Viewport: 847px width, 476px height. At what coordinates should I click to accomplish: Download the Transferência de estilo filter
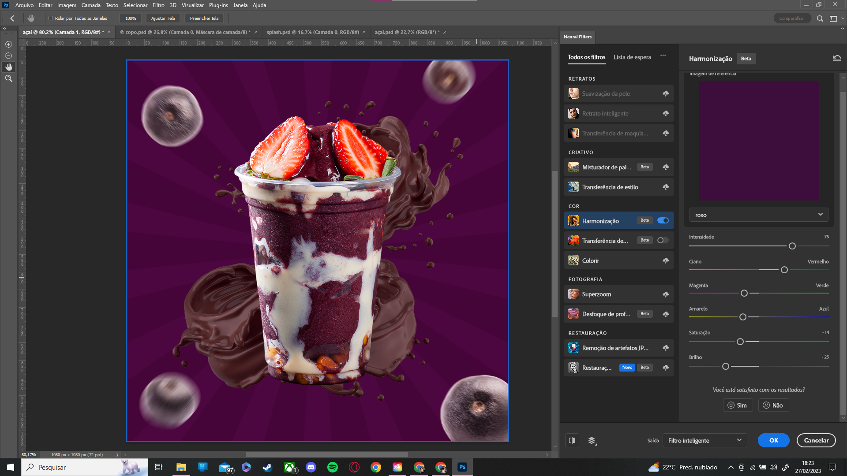click(666, 187)
